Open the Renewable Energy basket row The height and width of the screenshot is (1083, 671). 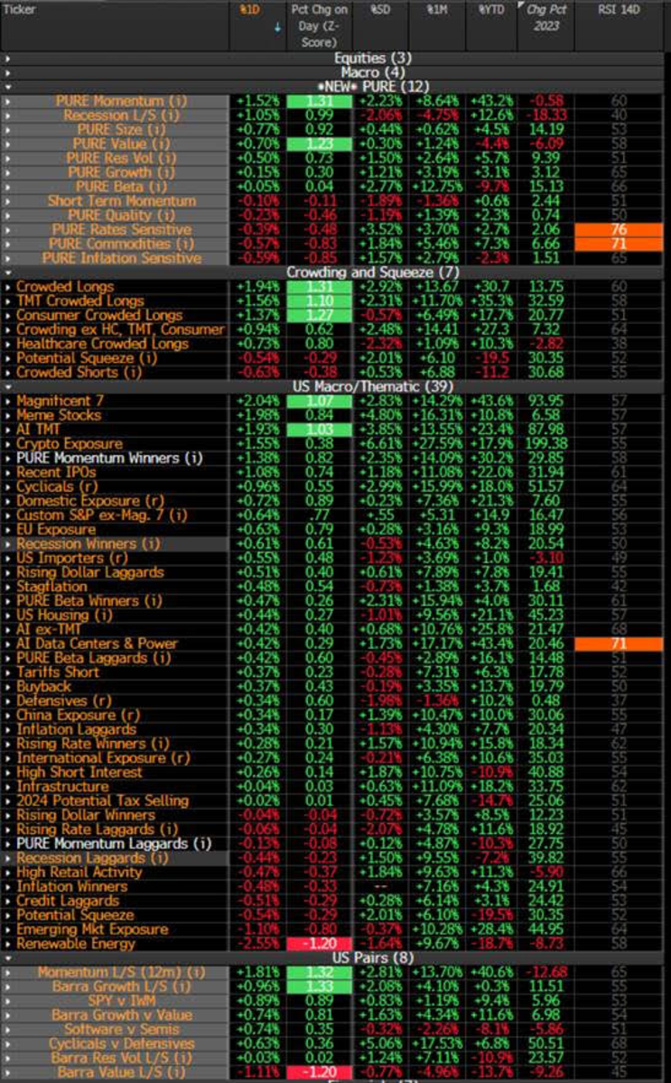point(76,943)
